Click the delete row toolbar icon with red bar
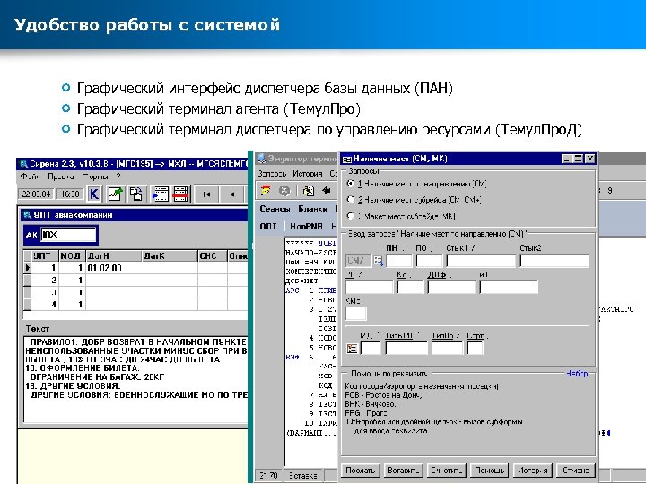 tap(180, 194)
